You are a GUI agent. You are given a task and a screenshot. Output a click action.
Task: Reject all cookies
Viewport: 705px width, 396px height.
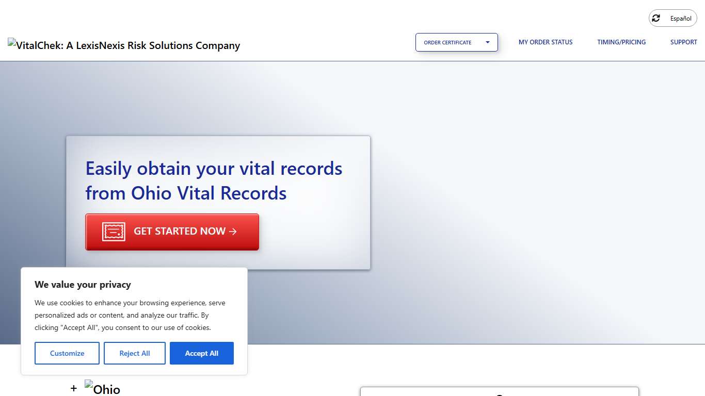tap(135, 353)
